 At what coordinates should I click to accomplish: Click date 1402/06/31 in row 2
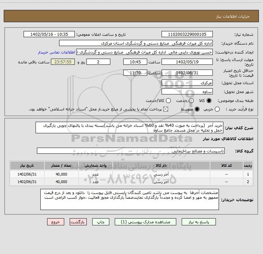(x=27, y=182)
